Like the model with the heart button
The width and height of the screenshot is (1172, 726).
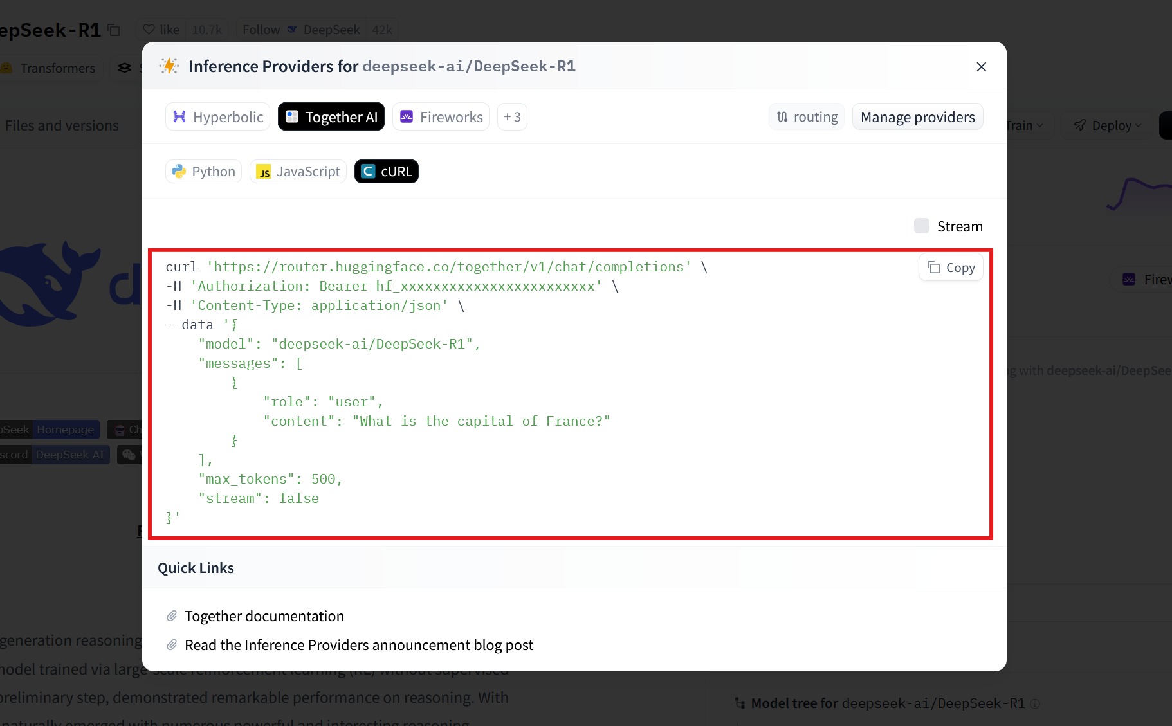tap(161, 30)
